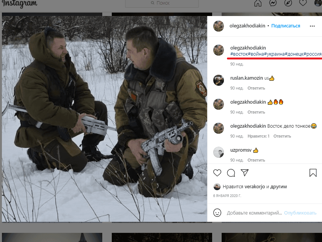The width and height of the screenshot is (322, 242).
Task: Click the Поиск search field
Action: 162,3
